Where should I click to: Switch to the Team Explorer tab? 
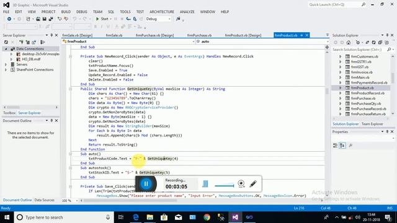[372, 124]
